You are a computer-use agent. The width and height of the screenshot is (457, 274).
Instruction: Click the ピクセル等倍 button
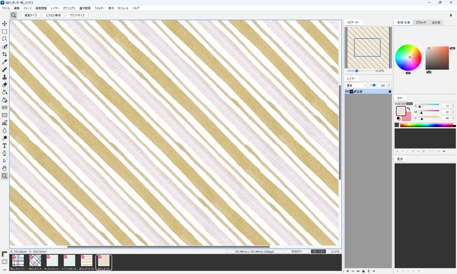tap(53, 15)
